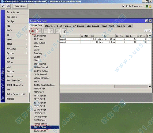Click the funnel filter icon
Screen dimensions: 153x133
(x=65, y=31)
